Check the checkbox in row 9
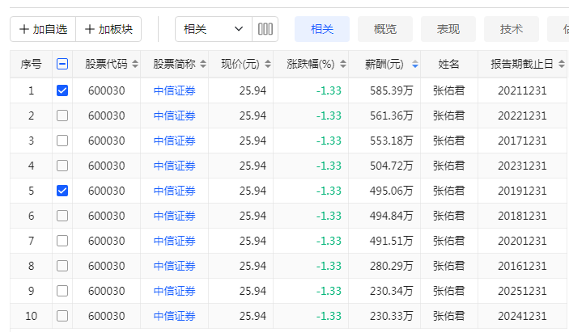 click(62, 291)
